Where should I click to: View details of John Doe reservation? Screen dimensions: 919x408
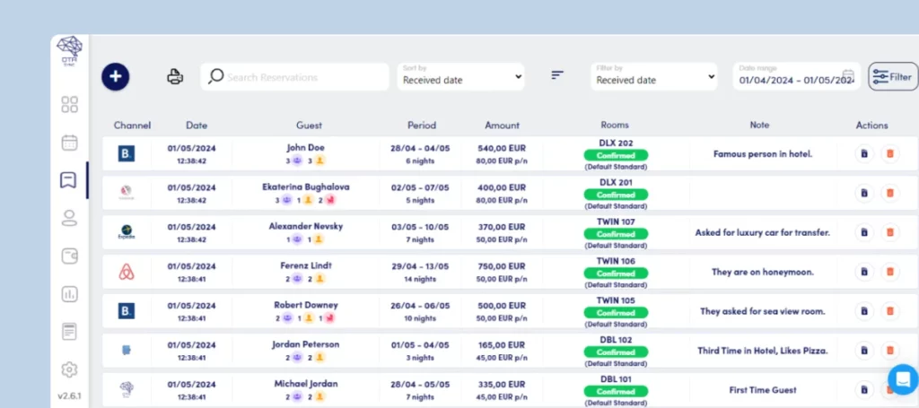pos(864,153)
